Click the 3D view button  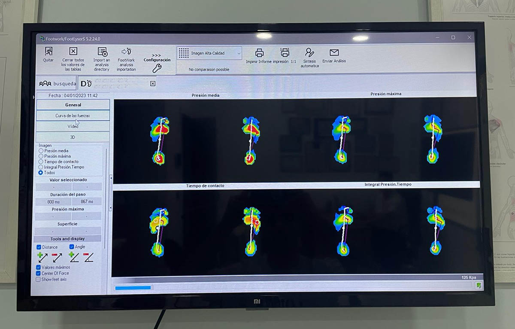pos(73,137)
